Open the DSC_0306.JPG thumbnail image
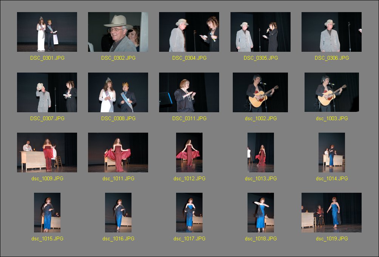 point(331,32)
